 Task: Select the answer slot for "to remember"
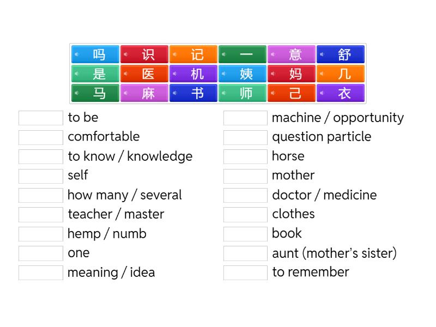pos(245,272)
